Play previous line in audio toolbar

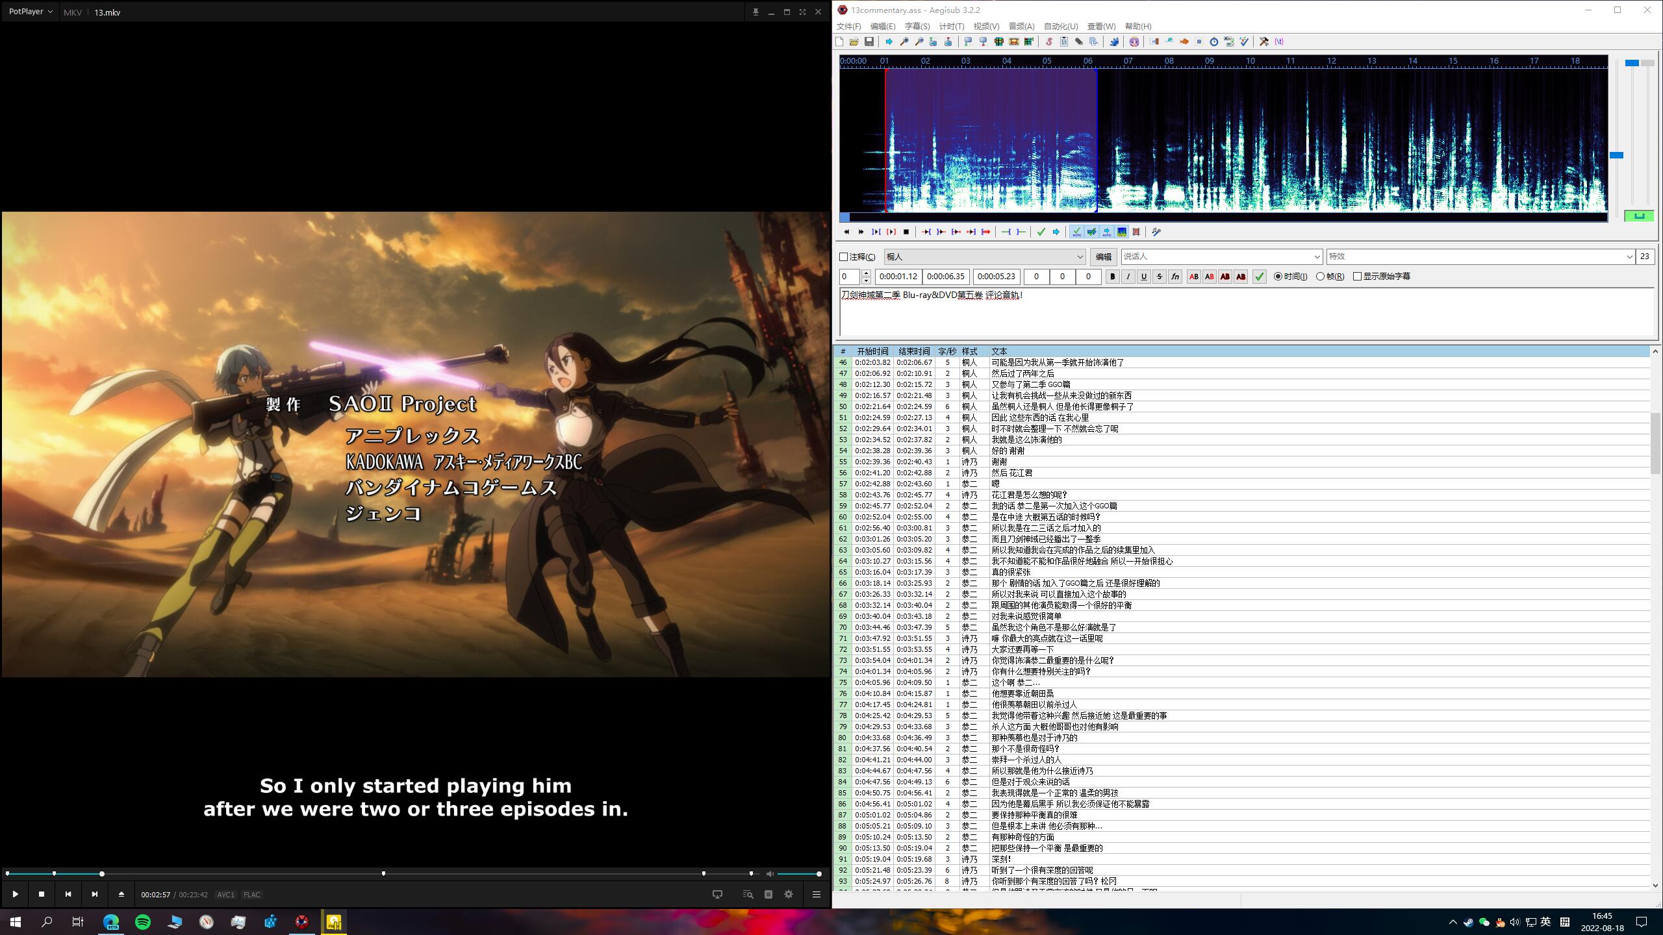point(846,232)
